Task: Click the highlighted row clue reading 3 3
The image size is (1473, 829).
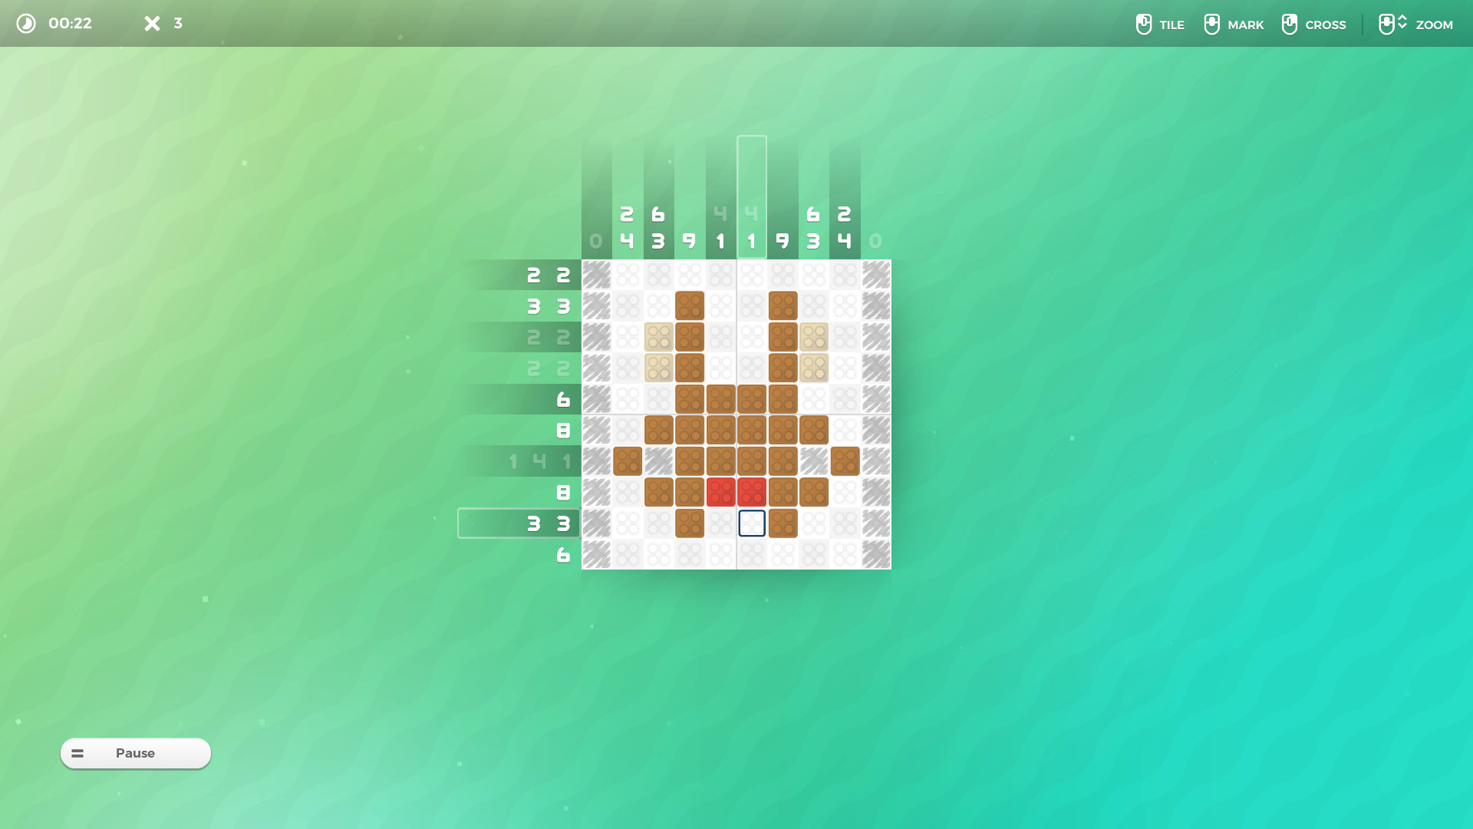Action: [546, 523]
